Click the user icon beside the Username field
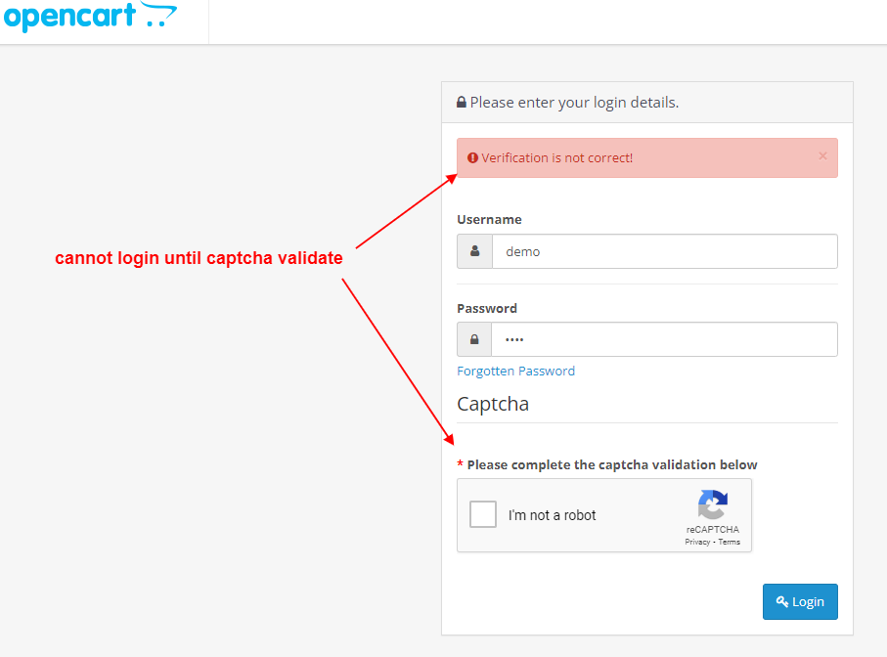This screenshot has width=887, height=657. tap(474, 251)
